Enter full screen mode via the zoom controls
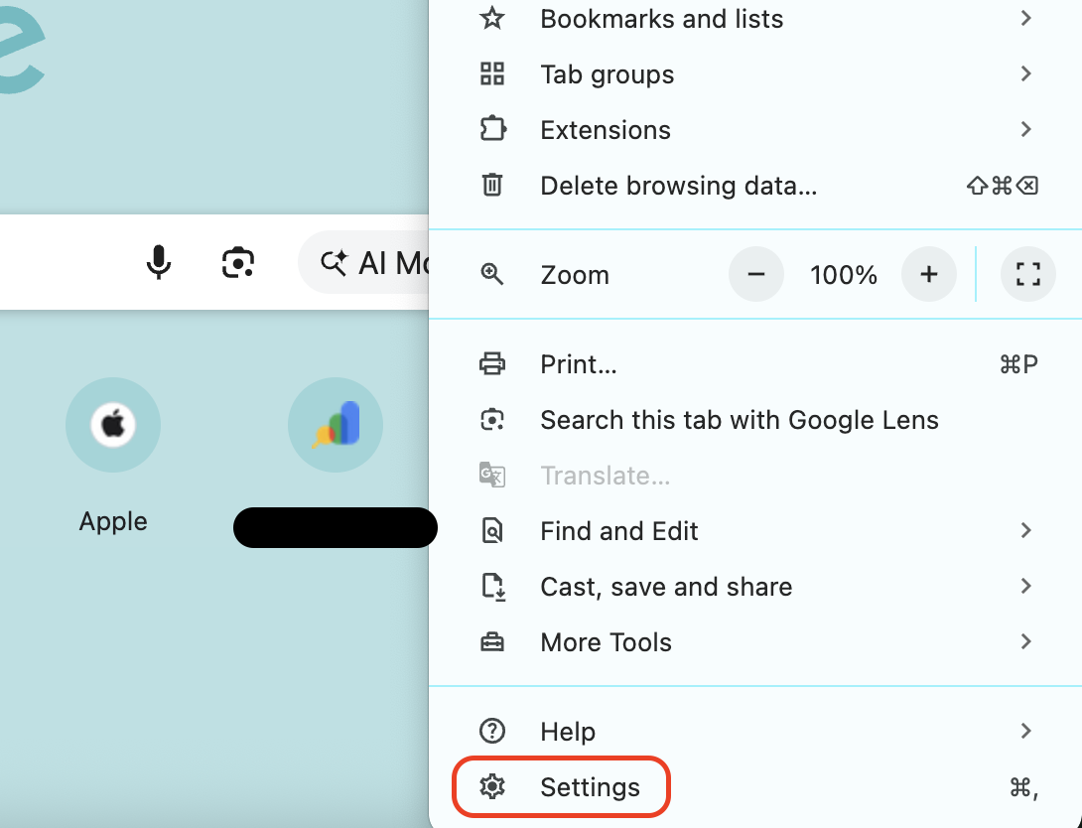Image resolution: width=1082 pixels, height=828 pixels. 1027,274
